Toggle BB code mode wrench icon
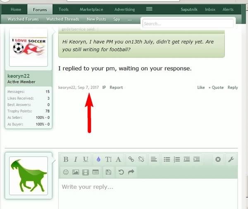The image size is (248, 209). click(x=231, y=159)
